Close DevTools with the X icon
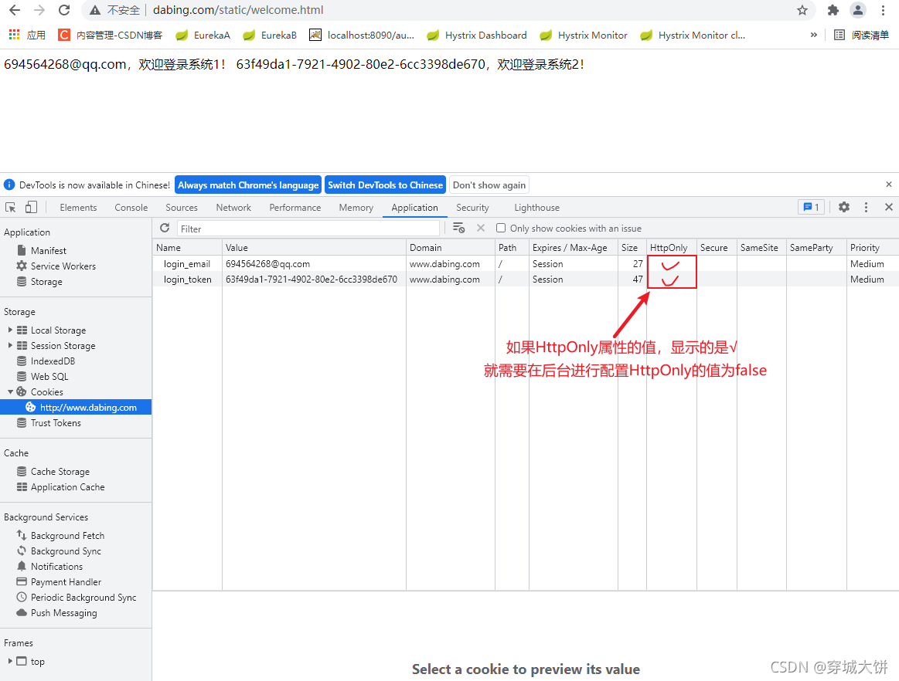The width and height of the screenshot is (899, 681). click(889, 207)
